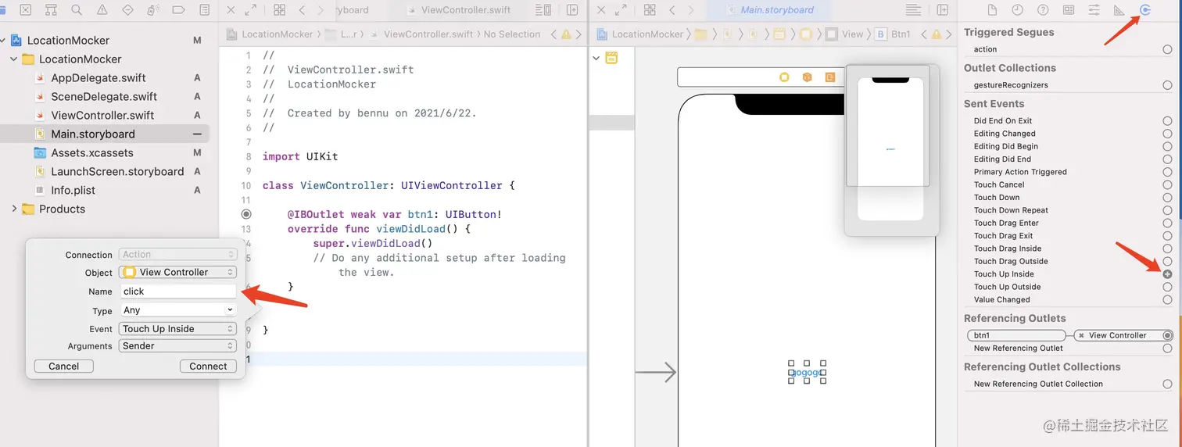Click the New Referencing Outlet circle
This screenshot has height=447, width=1182.
[x=1167, y=349]
